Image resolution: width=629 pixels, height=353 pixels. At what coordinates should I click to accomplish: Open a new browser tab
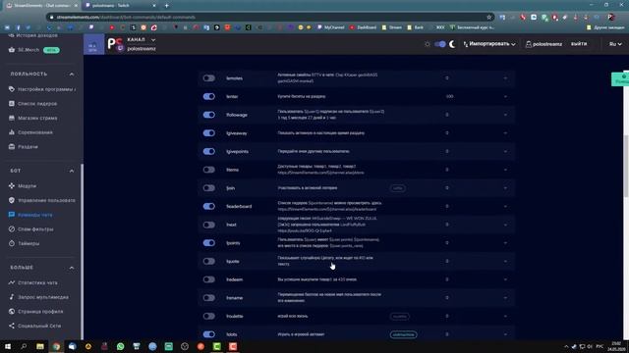coord(166,6)
